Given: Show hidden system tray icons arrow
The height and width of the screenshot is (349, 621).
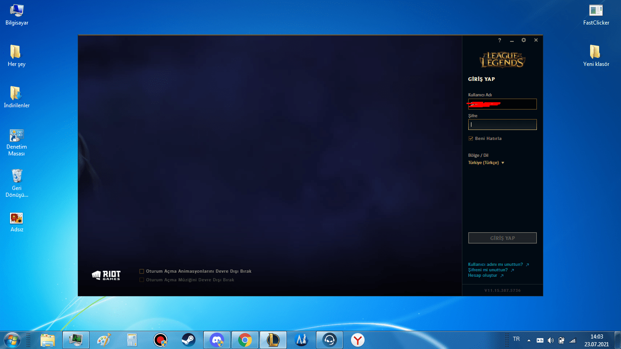Looking at the screenshot, I should (x=529, y=340).
